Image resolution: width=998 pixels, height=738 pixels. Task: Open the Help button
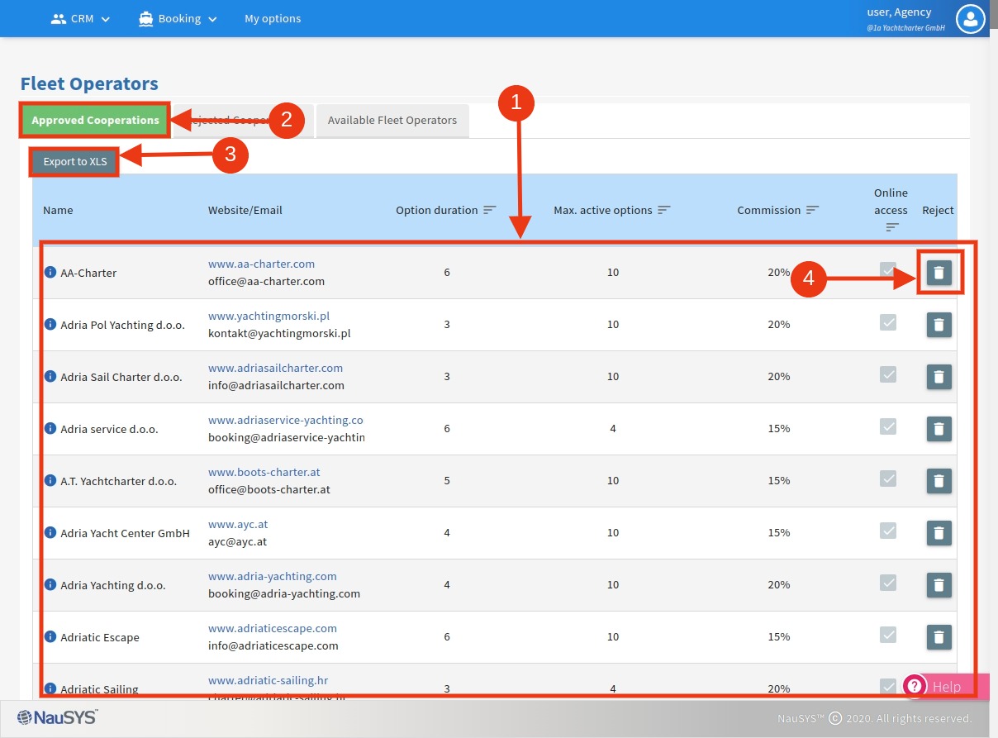[946, 686]
